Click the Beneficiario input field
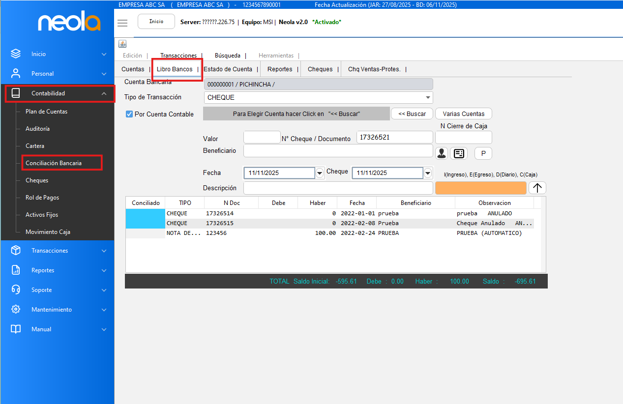This screenshot has height=404, width=623. (x=338, y=151)
